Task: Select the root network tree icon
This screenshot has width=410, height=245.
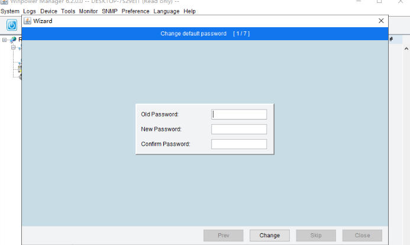Action: coord(13,40)
